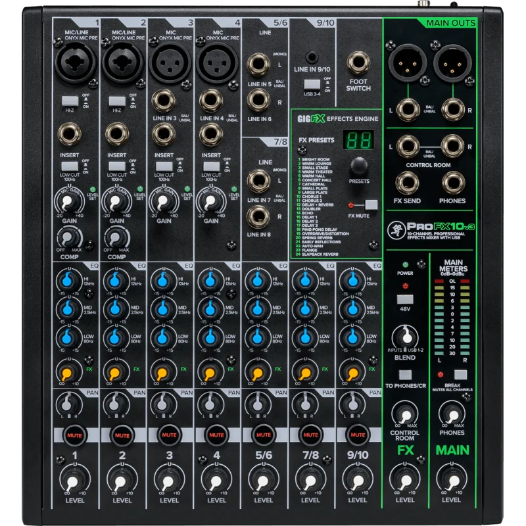Click the FOOT SWITCH jack
This screenshot has height=526, width=526.
click(358, 62)
